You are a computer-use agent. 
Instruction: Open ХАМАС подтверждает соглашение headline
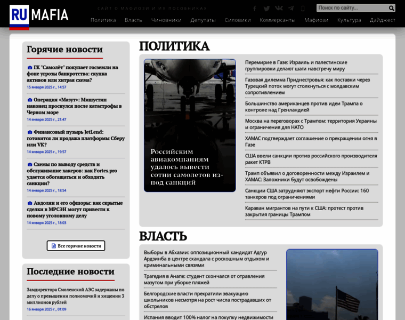pos(311,141)
